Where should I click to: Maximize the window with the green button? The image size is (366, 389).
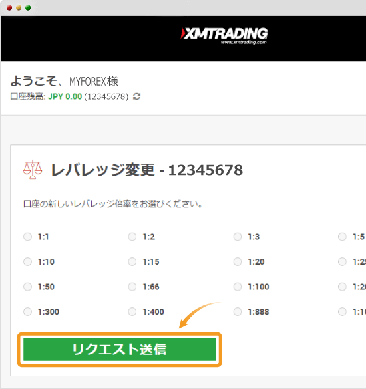tap(28, 8)
